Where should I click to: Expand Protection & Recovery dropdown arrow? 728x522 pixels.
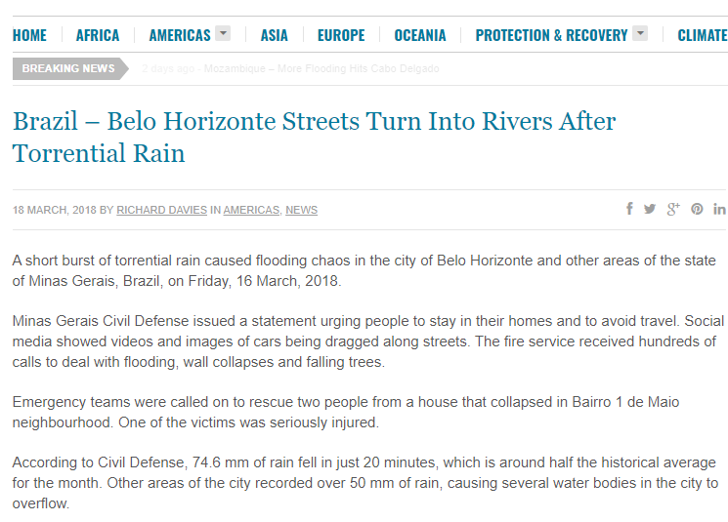[640, 34]
